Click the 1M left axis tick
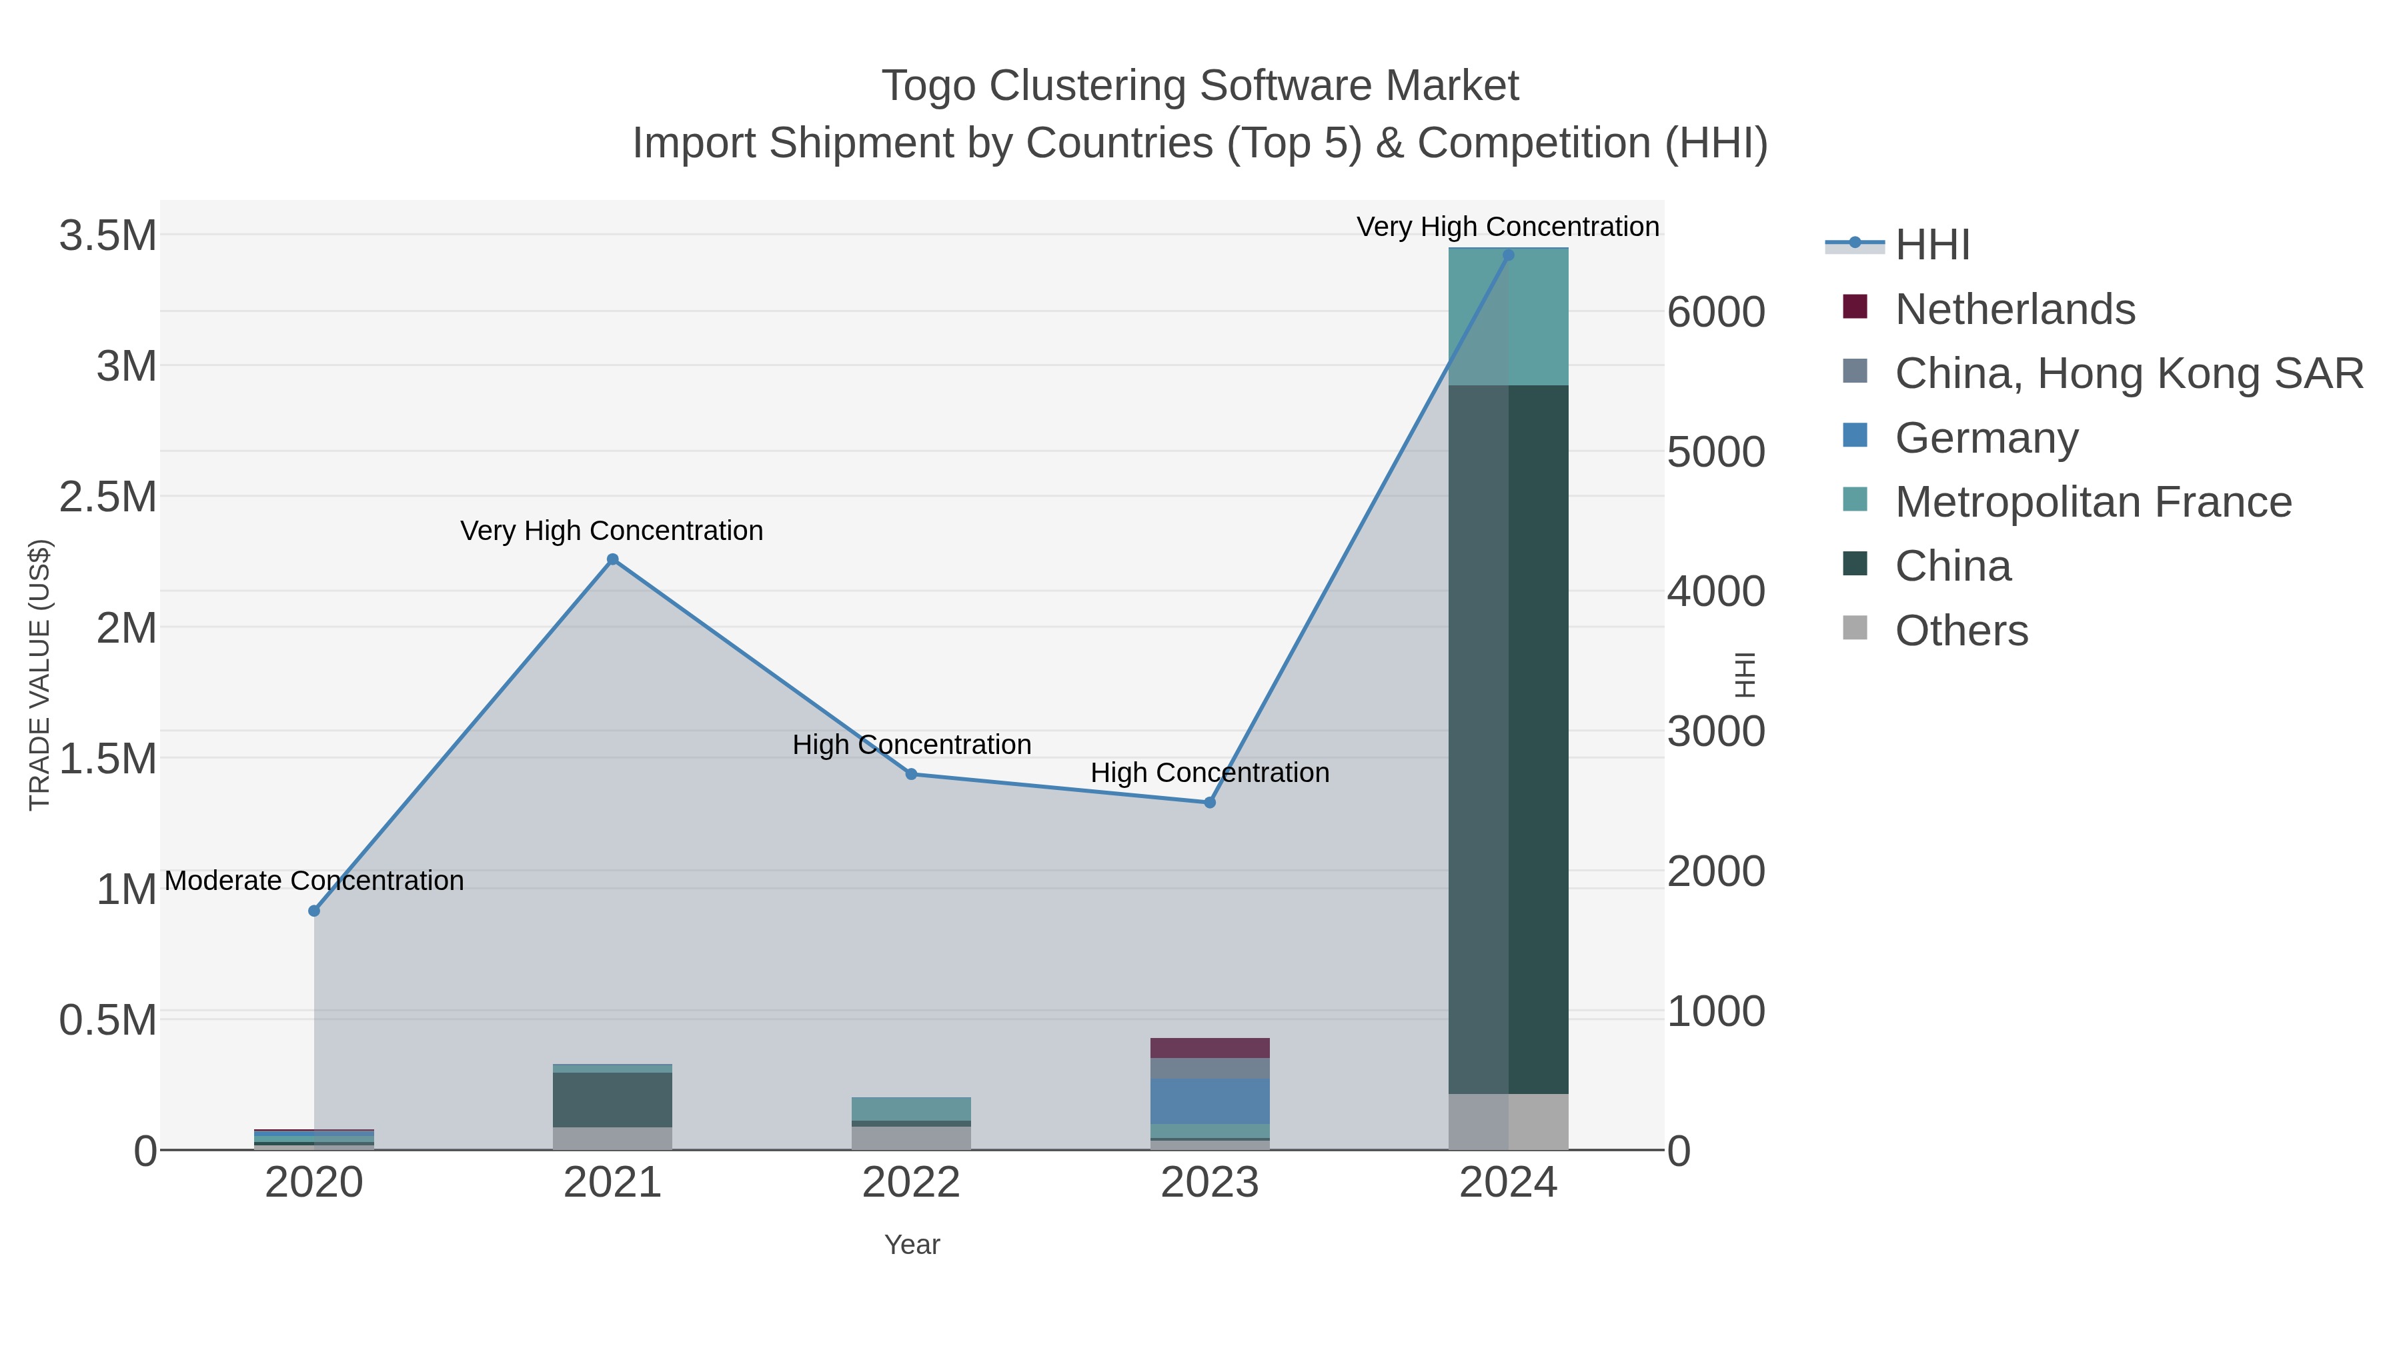Screen dimensions: 2401x1350 pos(127,889)
